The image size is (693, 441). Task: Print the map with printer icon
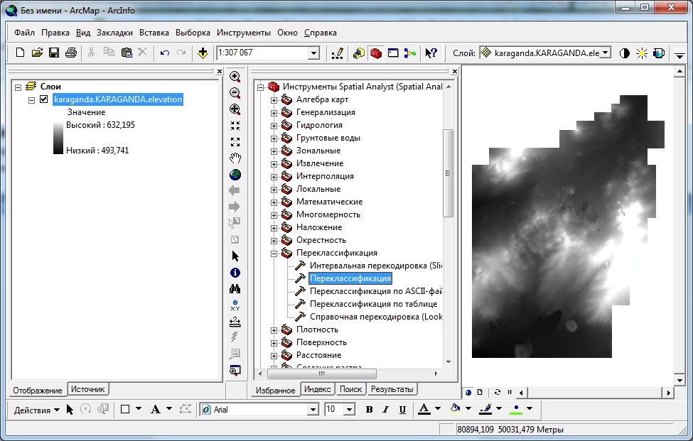pos(70,53)
